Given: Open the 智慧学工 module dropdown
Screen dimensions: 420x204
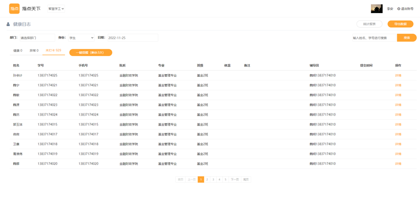Looking at the screenshot, I should click(56, 8).
